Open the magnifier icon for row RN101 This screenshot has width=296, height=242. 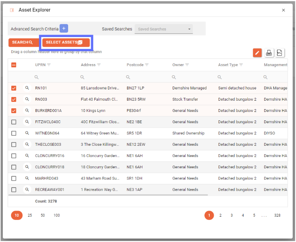click(x=27, y=88)
